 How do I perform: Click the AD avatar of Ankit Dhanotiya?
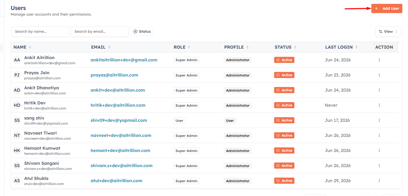[17, 90]
